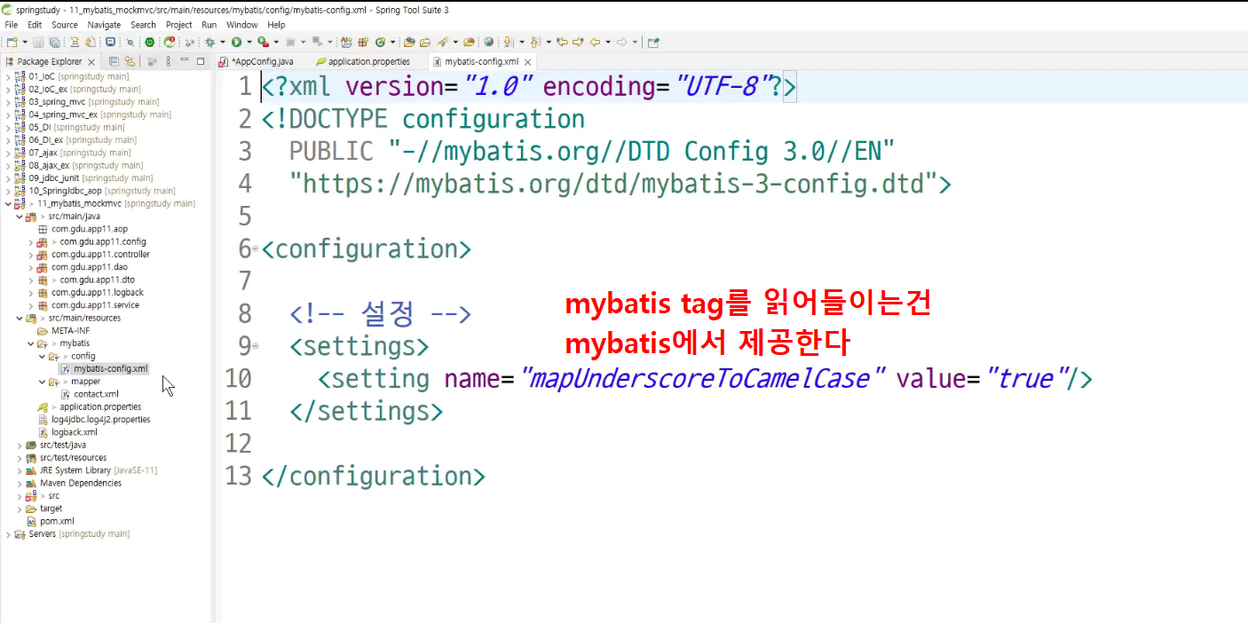Open Back history dropdown arrow
This screenshot has width=1248, height=623.
pos(608,42)
